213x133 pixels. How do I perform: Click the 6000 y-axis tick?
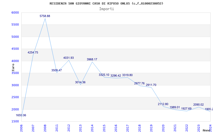click(x=15, y=13)
